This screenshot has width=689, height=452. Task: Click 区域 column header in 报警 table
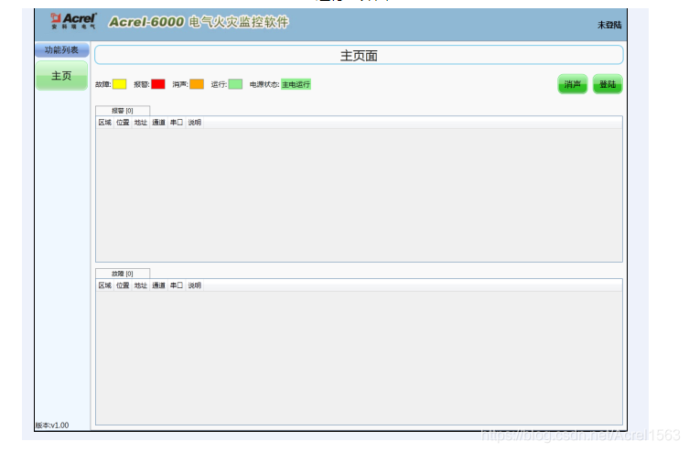(104, 123)
